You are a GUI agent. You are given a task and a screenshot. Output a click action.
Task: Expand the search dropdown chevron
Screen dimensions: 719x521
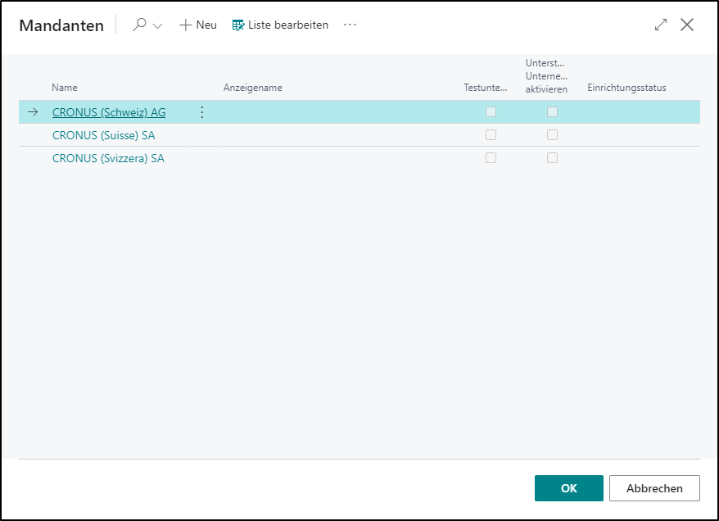coord(157,25)
